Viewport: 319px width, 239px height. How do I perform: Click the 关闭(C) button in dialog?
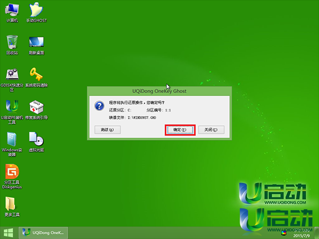point(211,130)
